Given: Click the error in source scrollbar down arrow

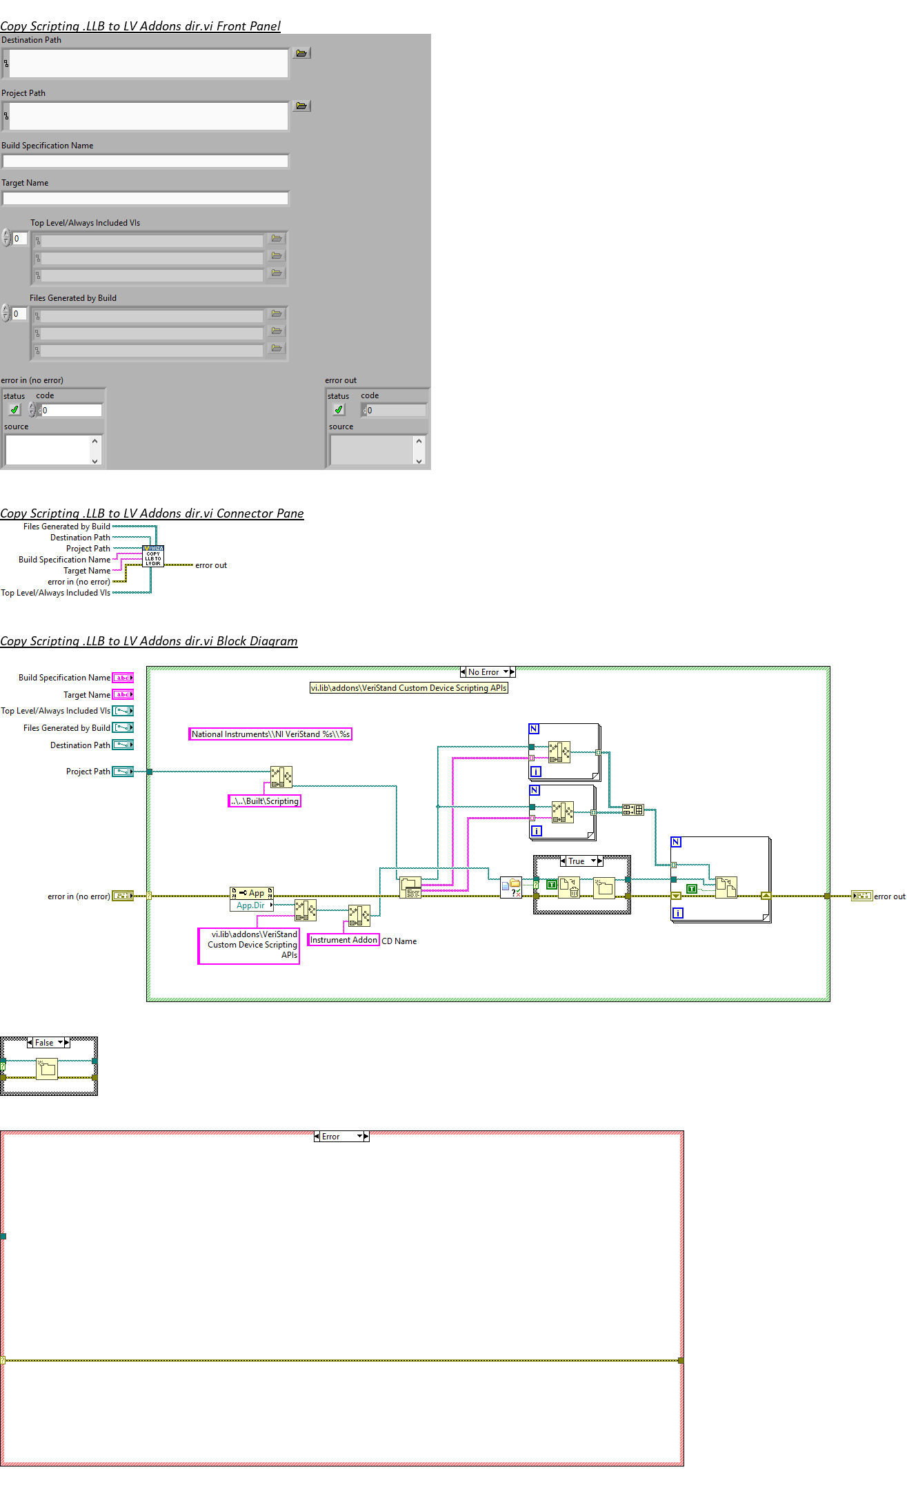Looking at the screenshot, I should coord(95,460).
